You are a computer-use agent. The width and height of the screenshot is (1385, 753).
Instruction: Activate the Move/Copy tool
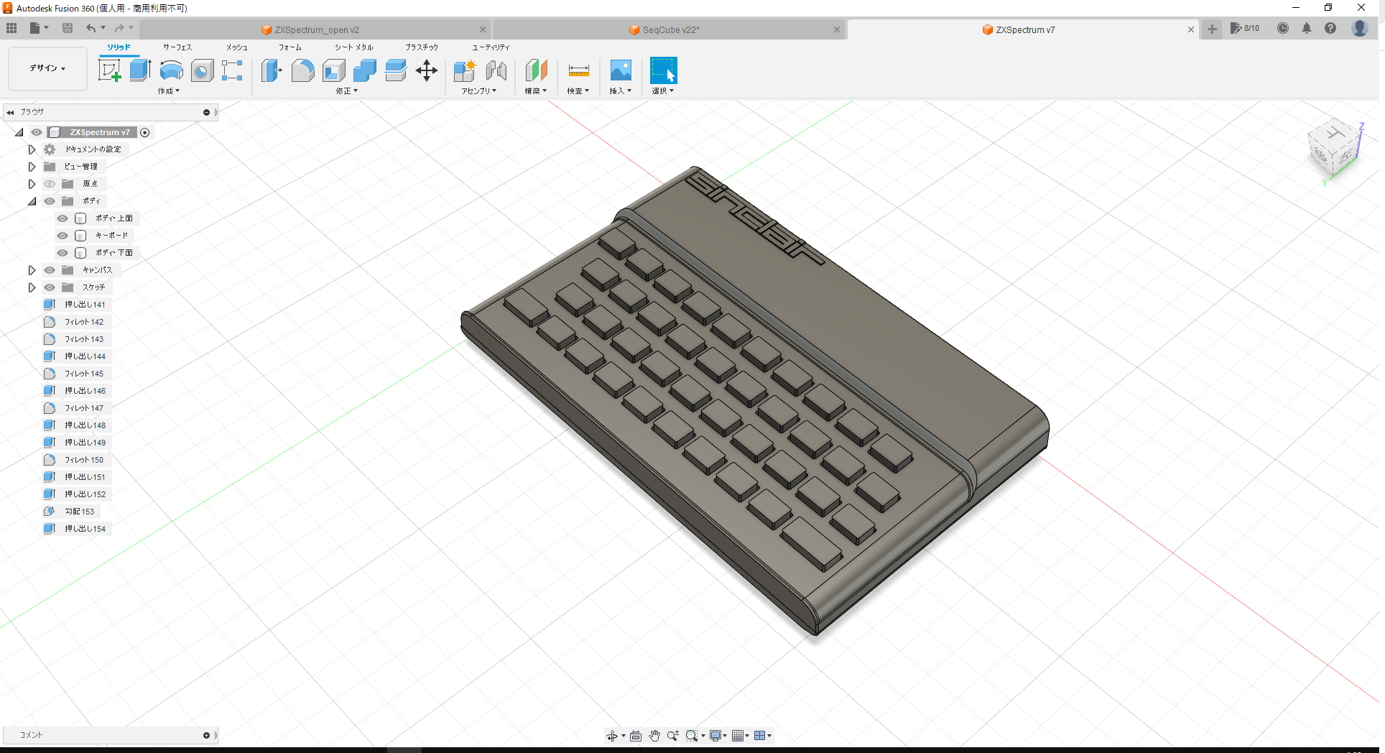(x=427, y=70)
